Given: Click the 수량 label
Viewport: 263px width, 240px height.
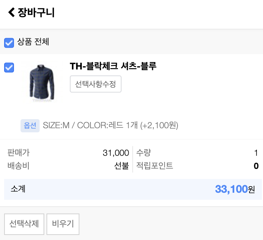Looking at the screenshot, I should (x=144, y=153).
